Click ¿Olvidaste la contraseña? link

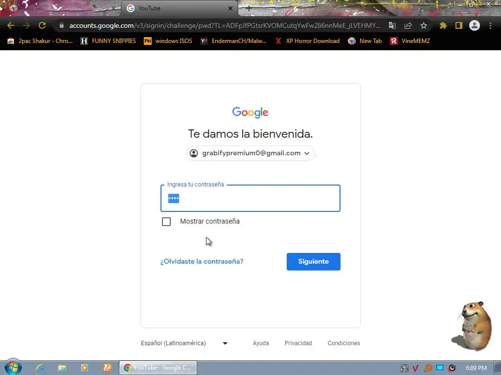coord(202,262)
